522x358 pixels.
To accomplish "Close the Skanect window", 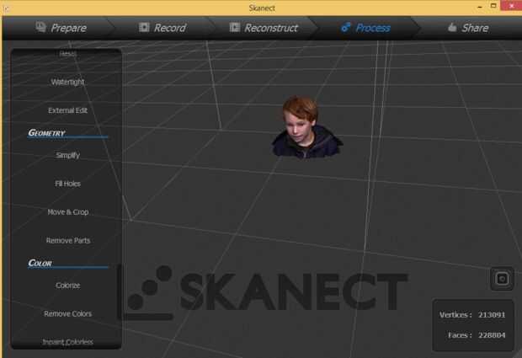I will (x=511, y=6).
